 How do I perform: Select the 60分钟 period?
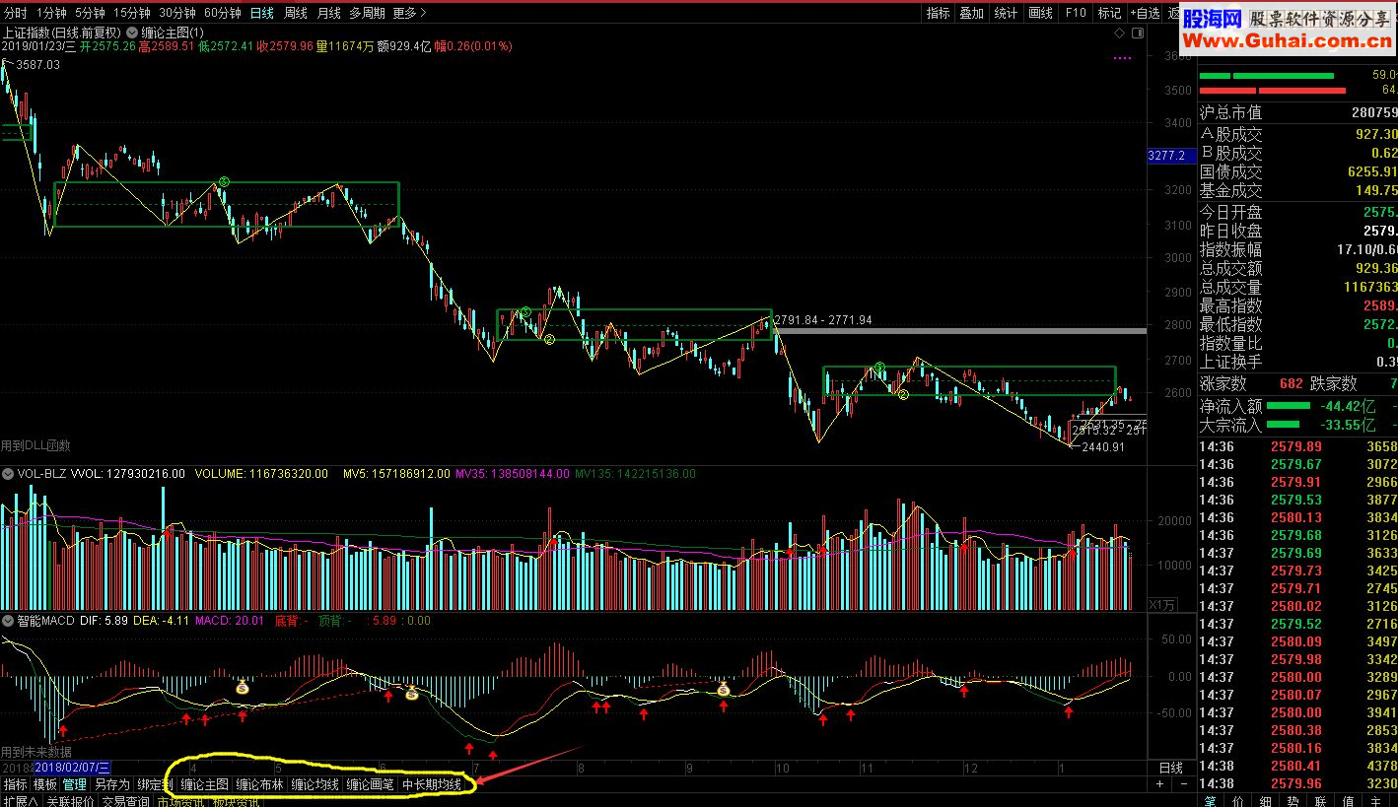[x=223, y=13]
